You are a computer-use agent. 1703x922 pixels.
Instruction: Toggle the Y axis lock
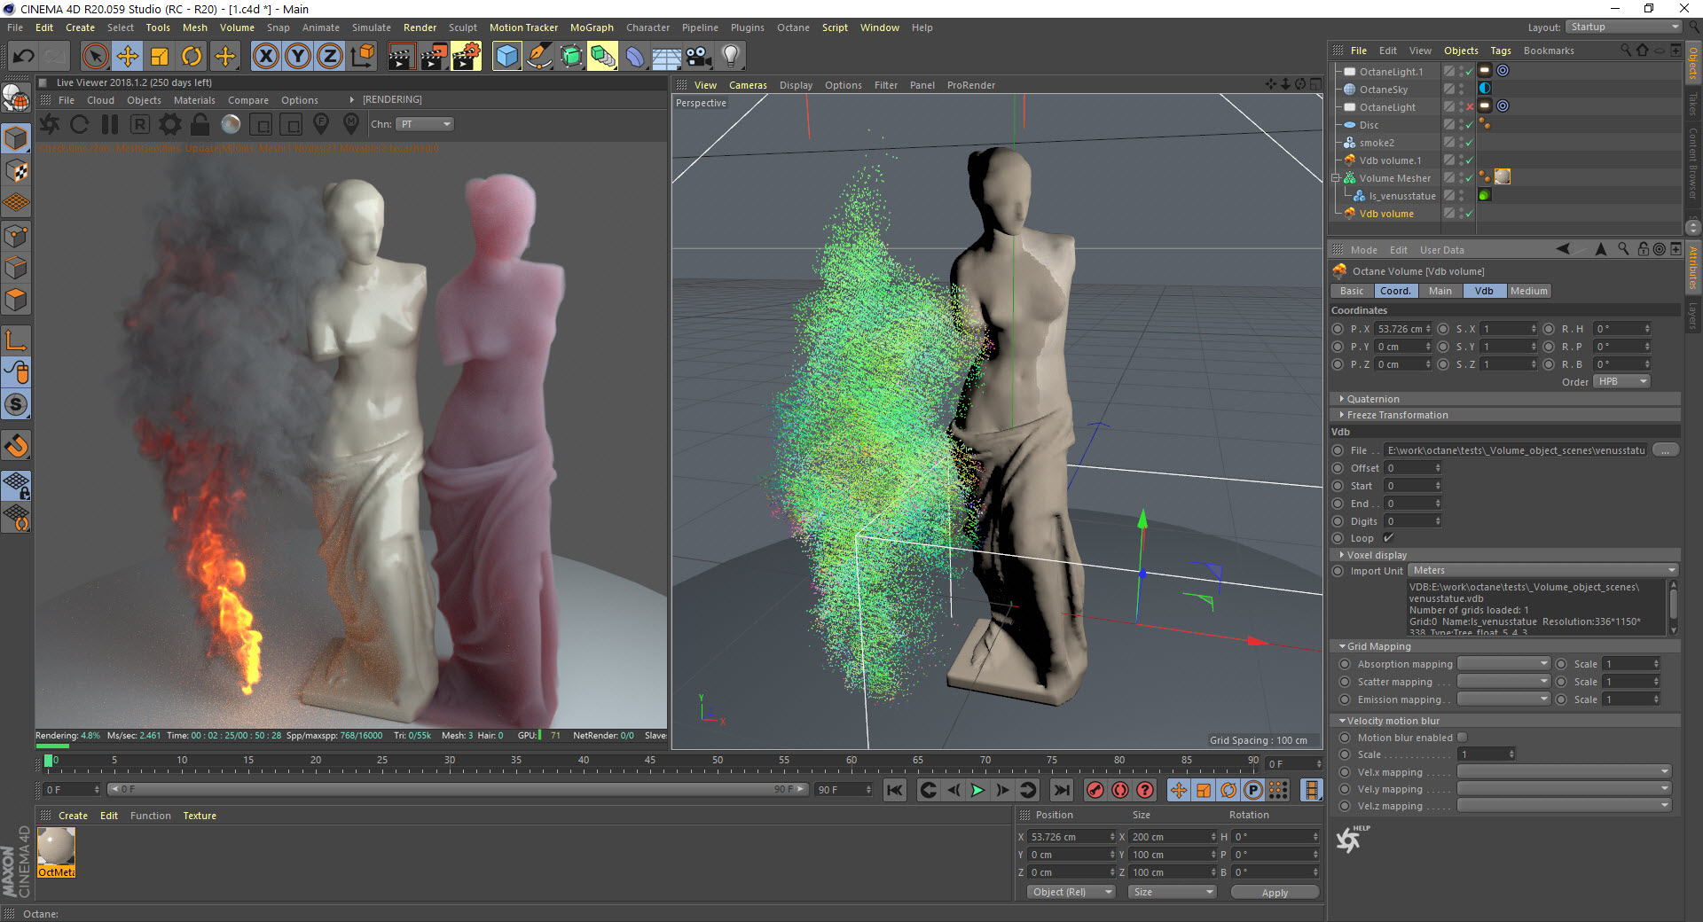pos(298,57)
